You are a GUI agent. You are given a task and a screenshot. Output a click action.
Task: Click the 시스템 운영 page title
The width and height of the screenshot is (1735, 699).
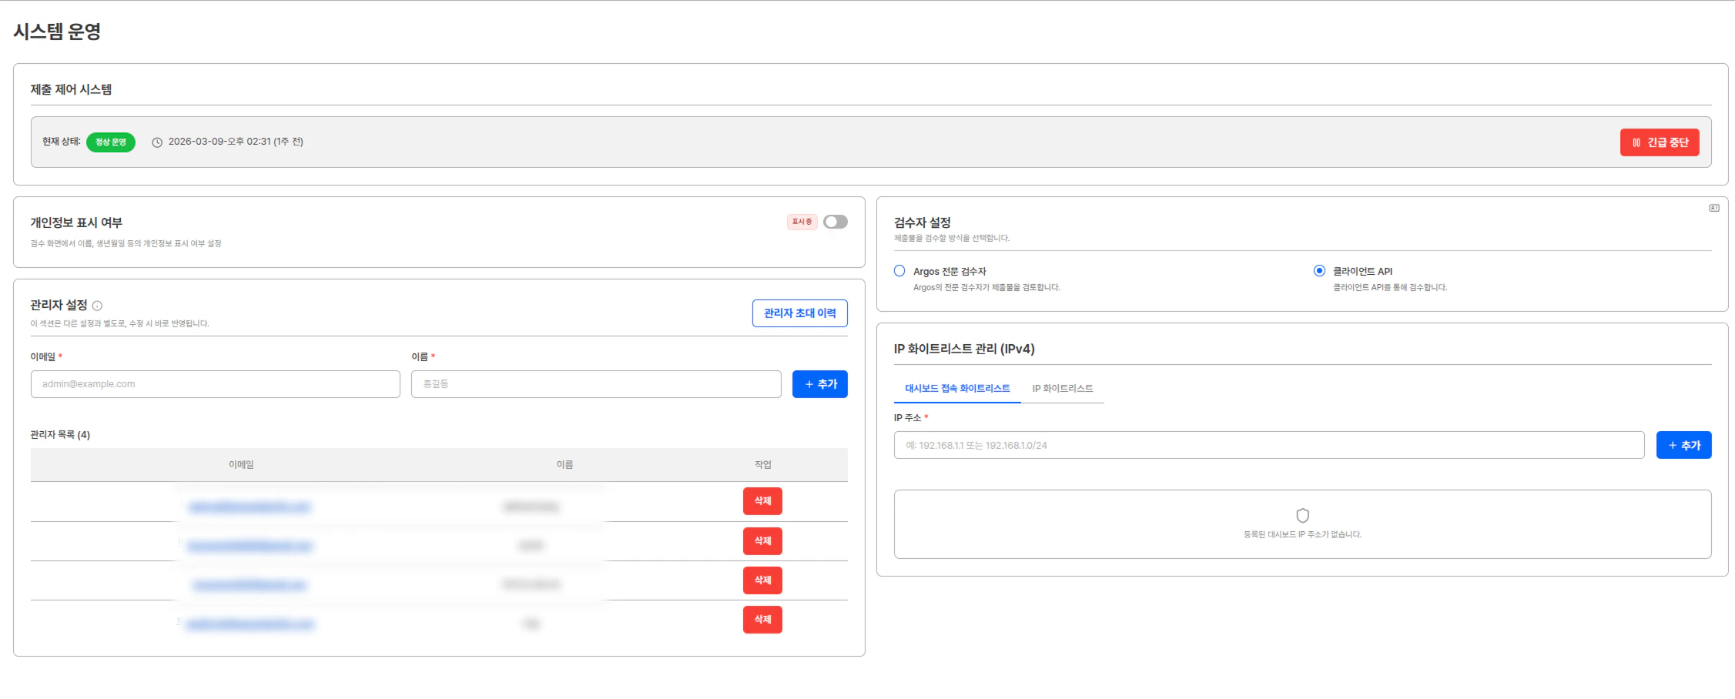(x=58, y=32)
